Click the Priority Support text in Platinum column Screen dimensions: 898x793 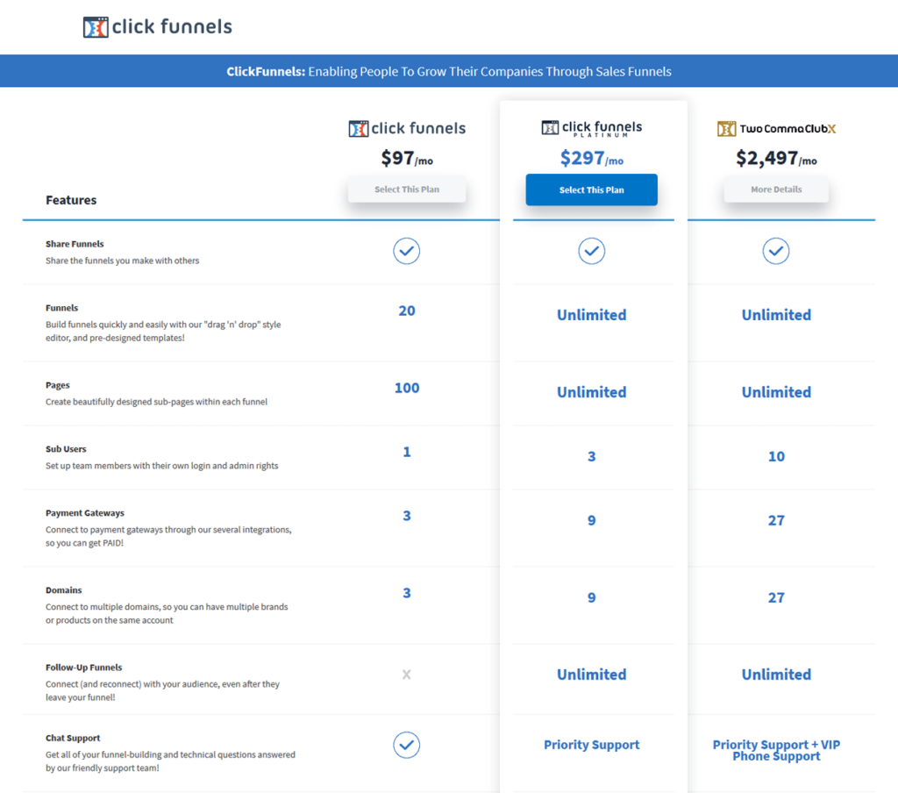(x=592, y=745)
